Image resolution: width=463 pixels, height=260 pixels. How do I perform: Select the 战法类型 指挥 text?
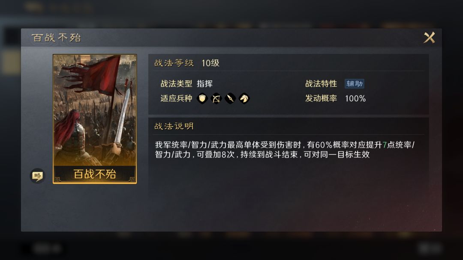pyautogui.click(x=186, y=84)
